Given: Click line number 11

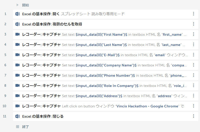Looking at the screenshot, I should click(x=5, y=116).
